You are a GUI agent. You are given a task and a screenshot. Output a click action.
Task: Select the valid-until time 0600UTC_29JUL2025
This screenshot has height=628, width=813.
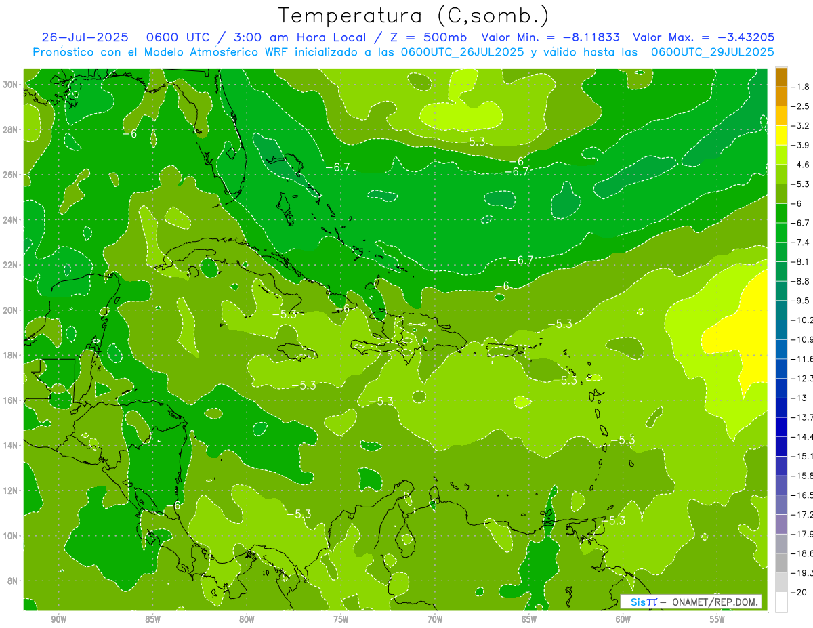[x=713, y=52]
